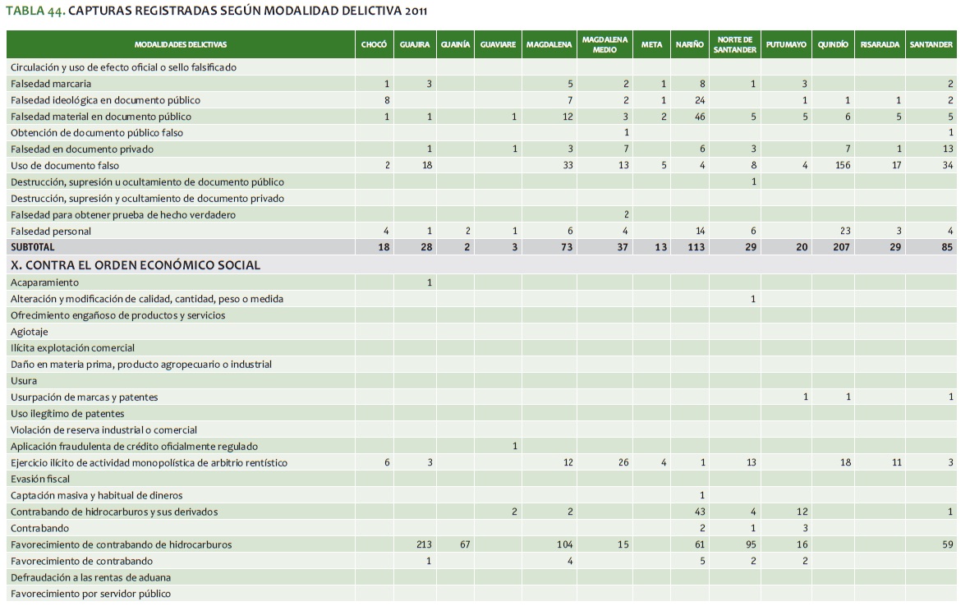The height and width of the screenshot is (606, 970).
Task: Click the 'Evasión fiscal' row label
Action: coord(40,479)
